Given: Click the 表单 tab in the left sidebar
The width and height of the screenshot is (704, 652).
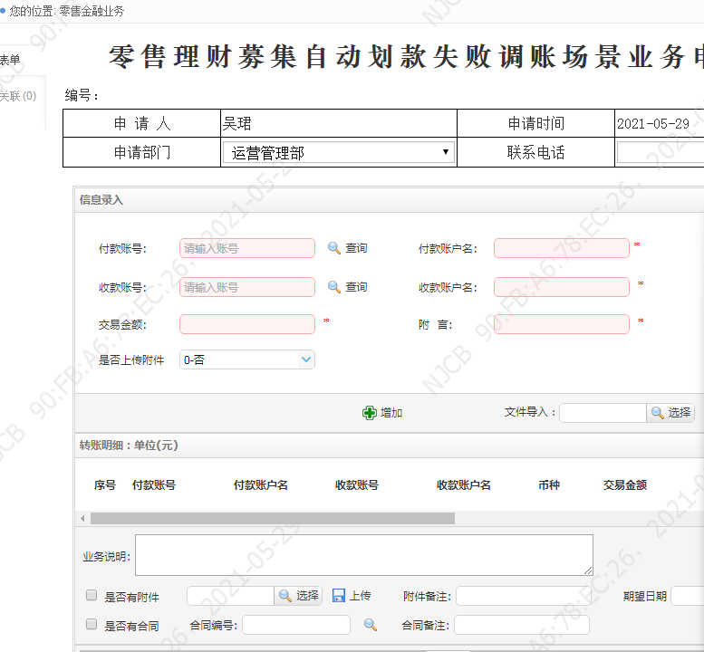Looking at the screenshot, I should 10,60.
